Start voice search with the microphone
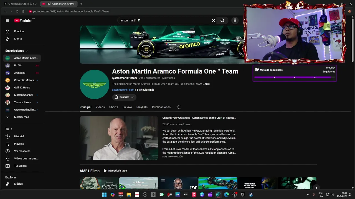Screen dimensions: 355x199 coord(235,20)
